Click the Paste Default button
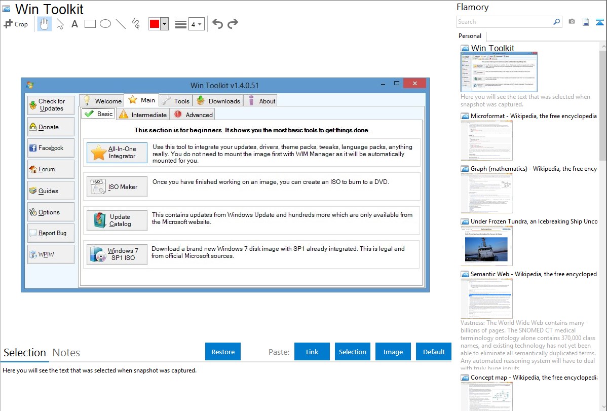Image resolution: width=607 pixels, height=411 pixels. (434, 352)
